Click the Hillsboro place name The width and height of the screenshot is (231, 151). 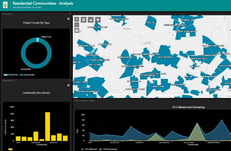pos(127,29)
